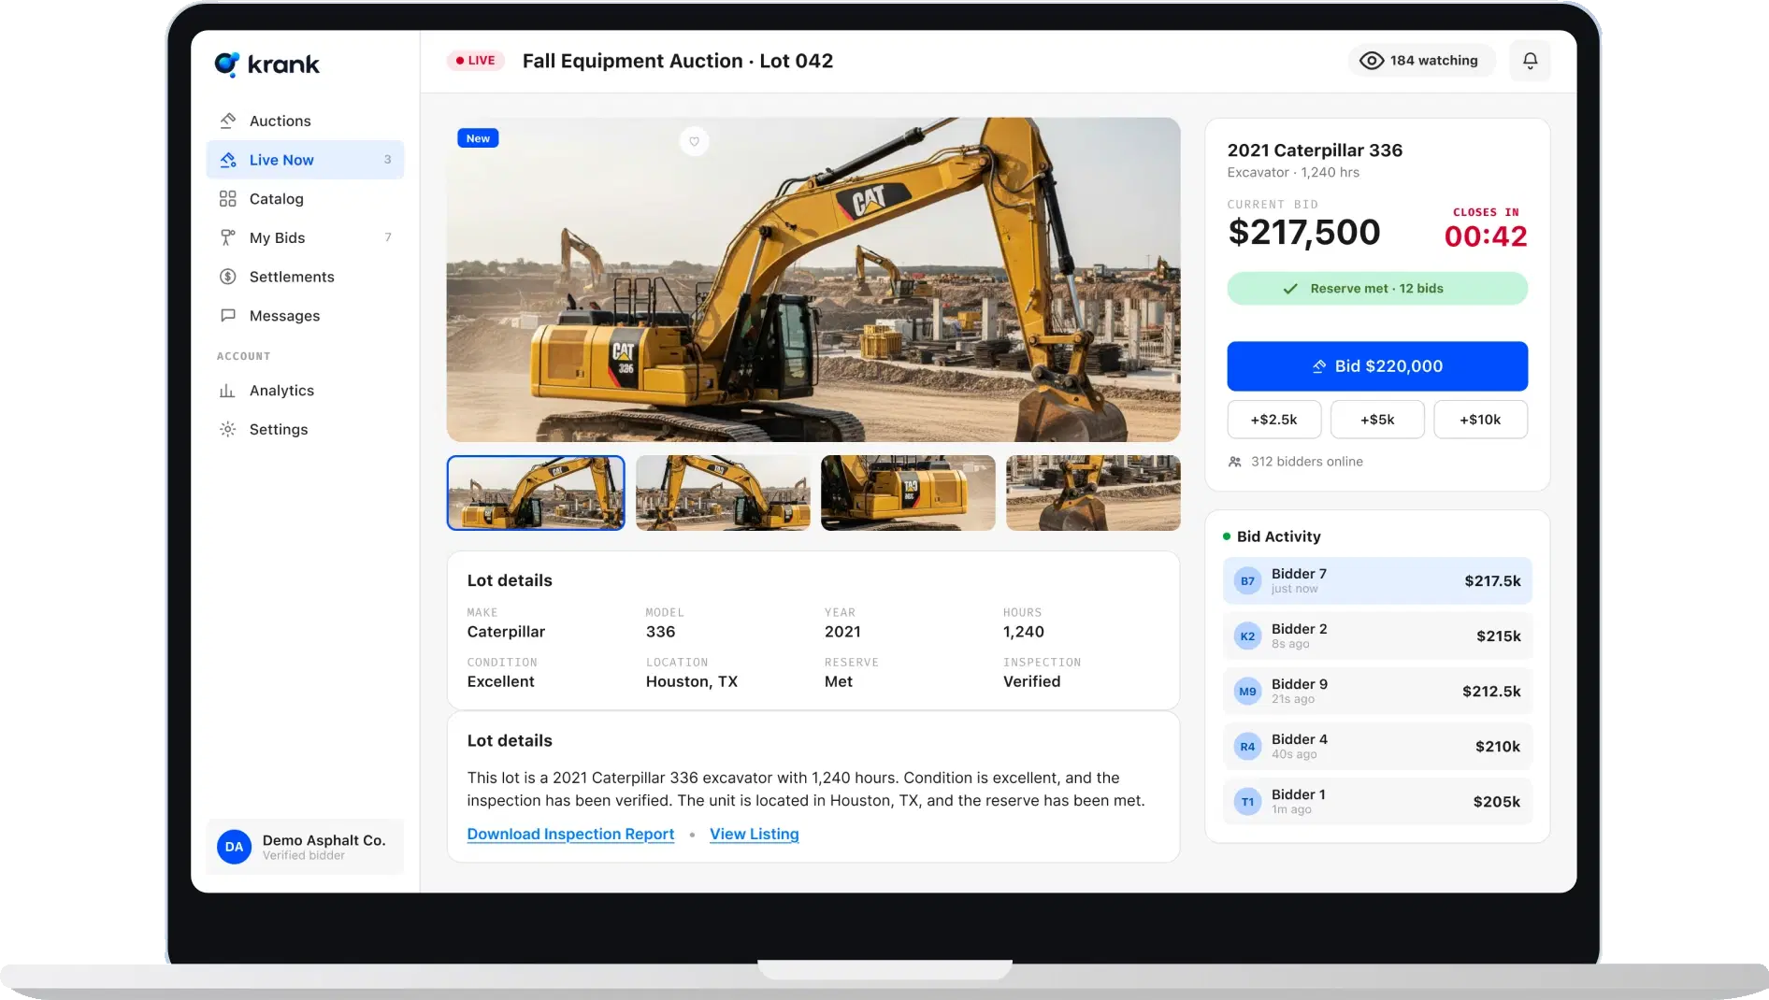Click the Settlements dollar icon

tap(227, 277)
